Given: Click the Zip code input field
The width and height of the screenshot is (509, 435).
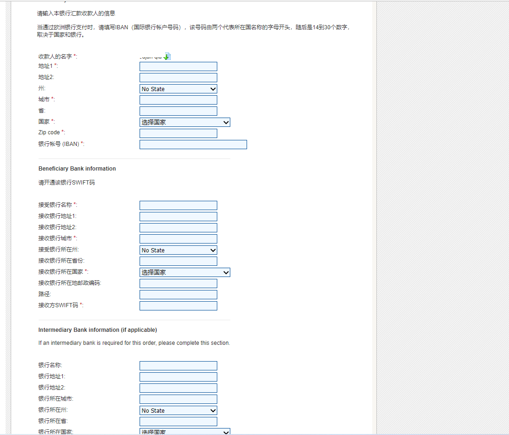Looking at the screenshot, I should [178, 133].
